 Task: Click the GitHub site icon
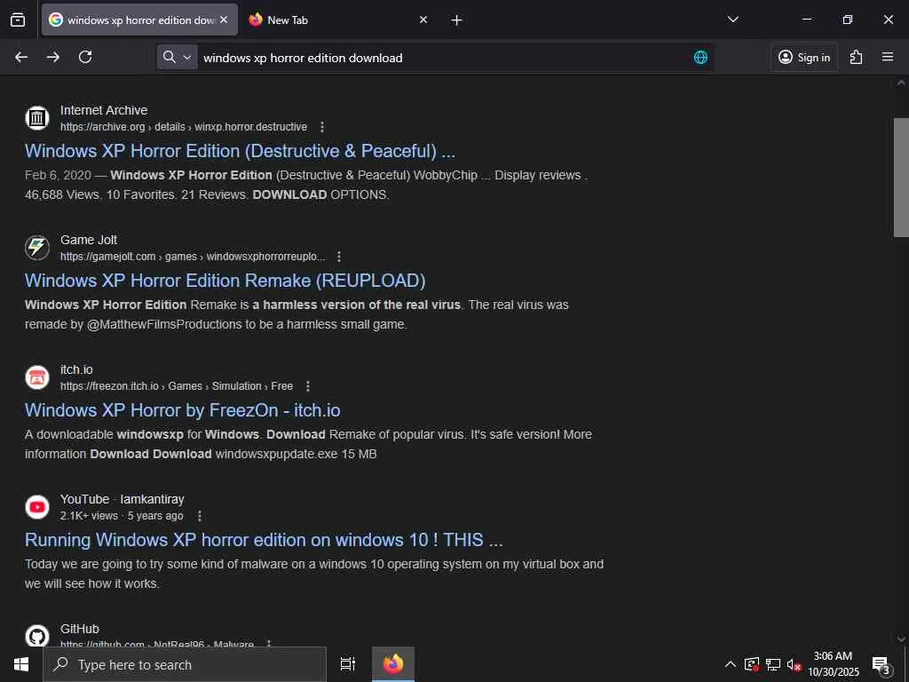click(37, 636)
